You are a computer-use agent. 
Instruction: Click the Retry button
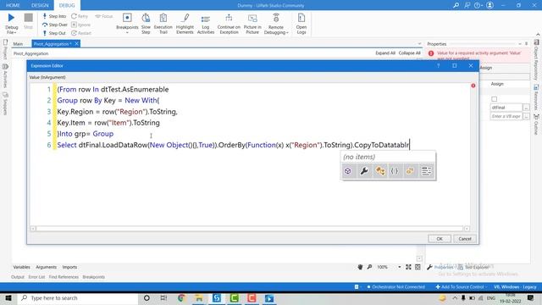[x=80, y=16]
